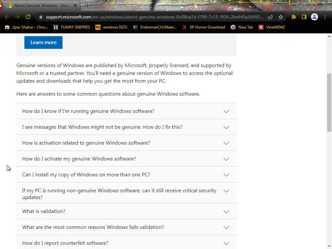Click "What is validation?" text
The height and width of the screenshot is (249, 332).
point(44,211)
